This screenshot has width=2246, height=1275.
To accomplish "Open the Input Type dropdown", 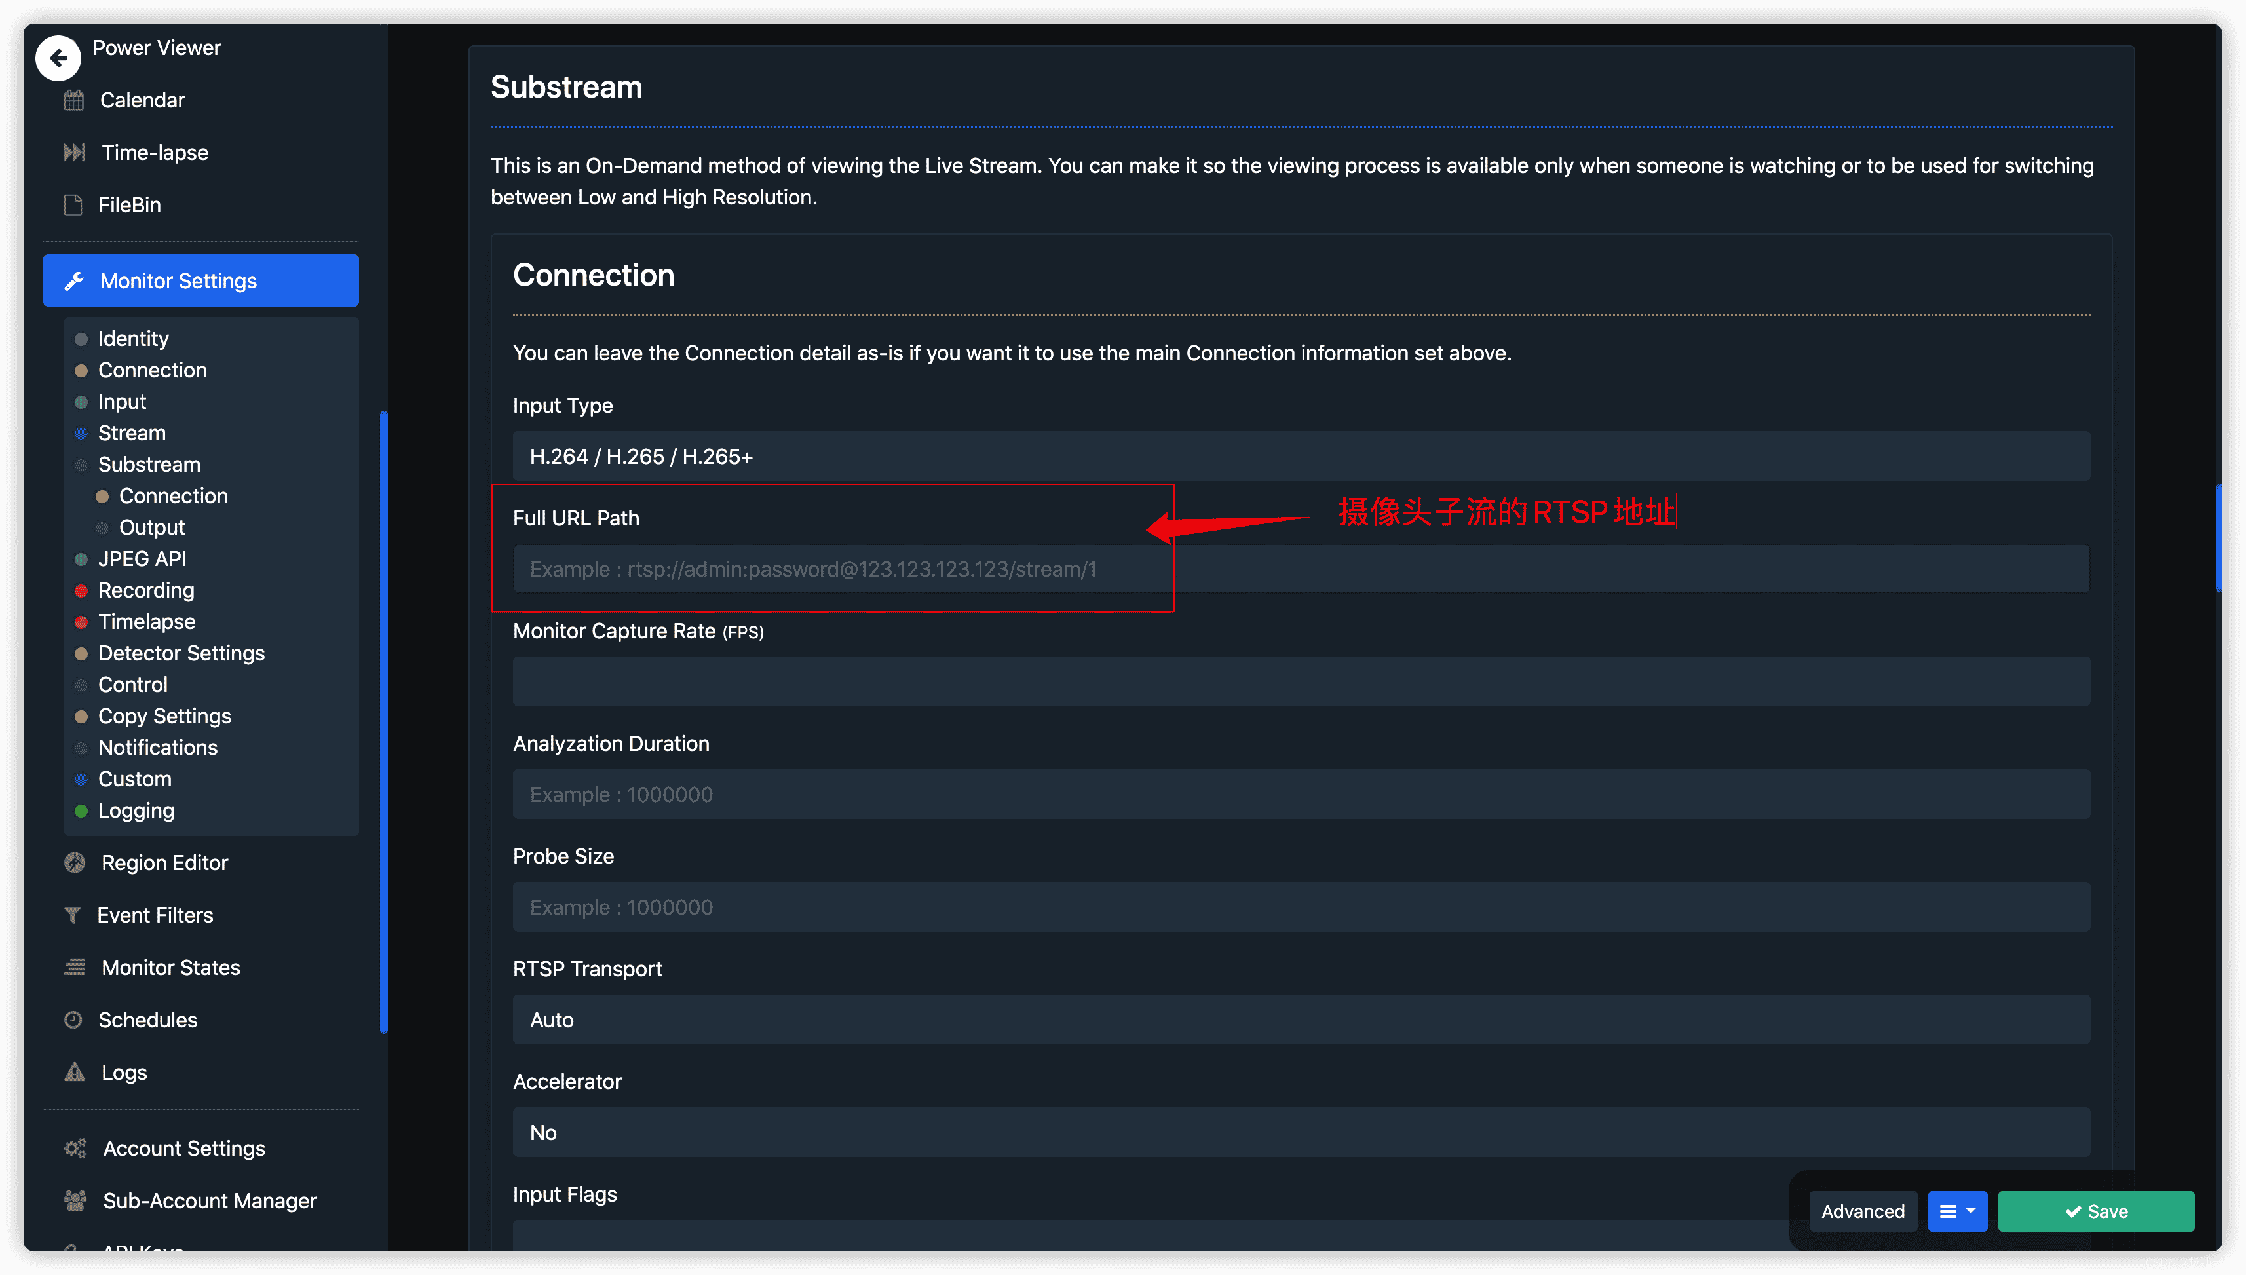I will [x=1301, y=456].
